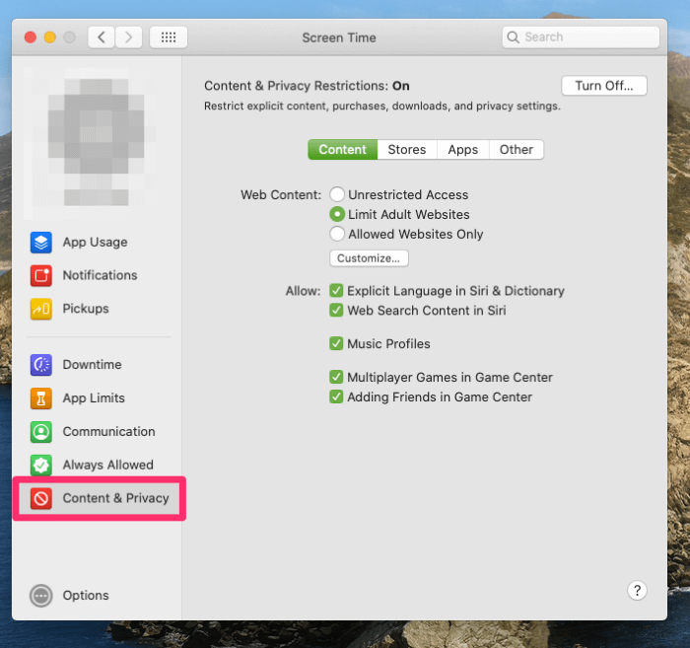Viewport: 690px width, 648px height.
Task: Open the App Usage sidebar icon
Action: point(41,242)
